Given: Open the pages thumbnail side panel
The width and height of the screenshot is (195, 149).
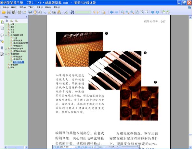Looking at the screenshot, I should click(x=2, y=28).
